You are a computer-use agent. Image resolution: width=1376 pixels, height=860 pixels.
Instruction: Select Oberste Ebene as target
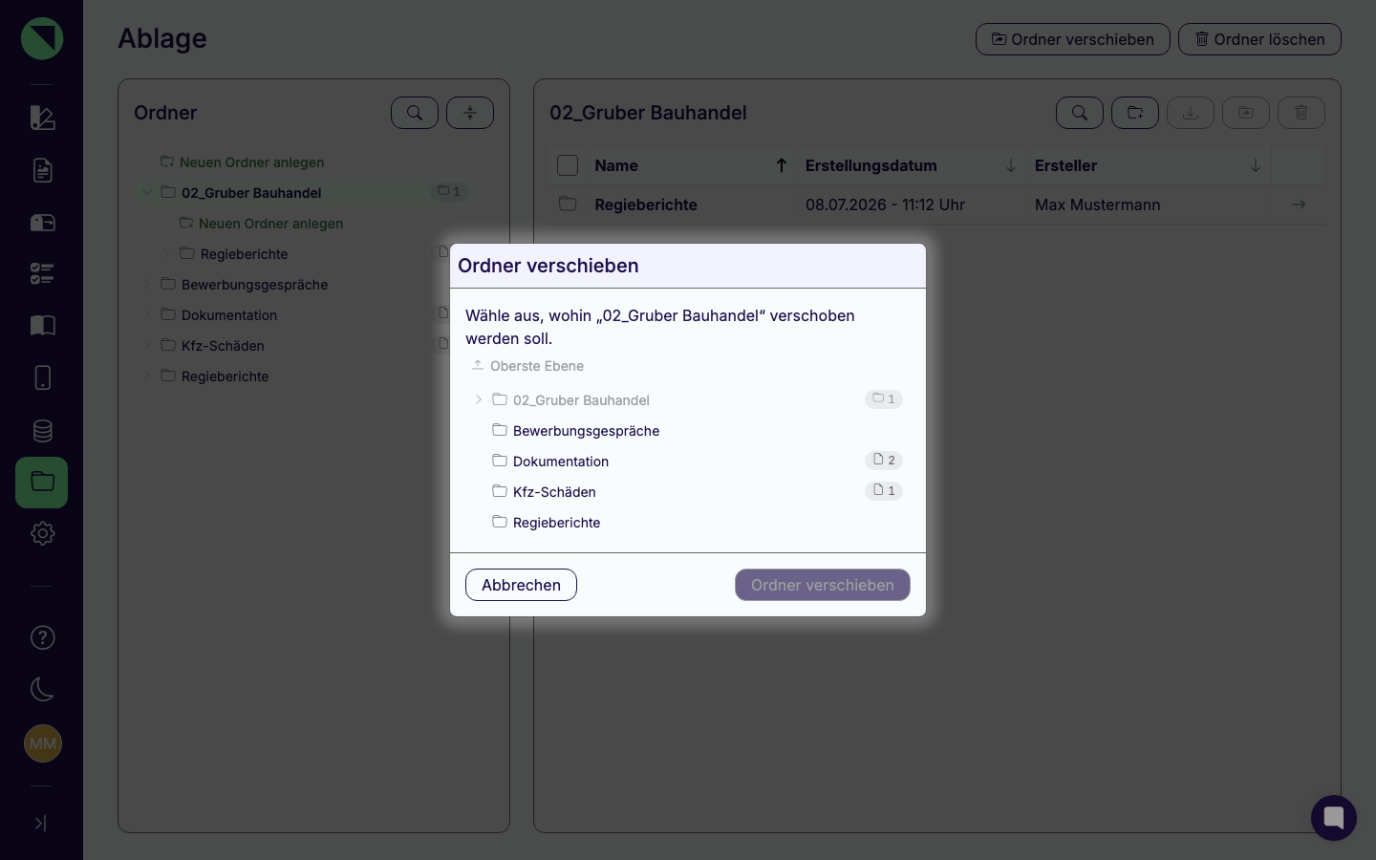point(527,366)
